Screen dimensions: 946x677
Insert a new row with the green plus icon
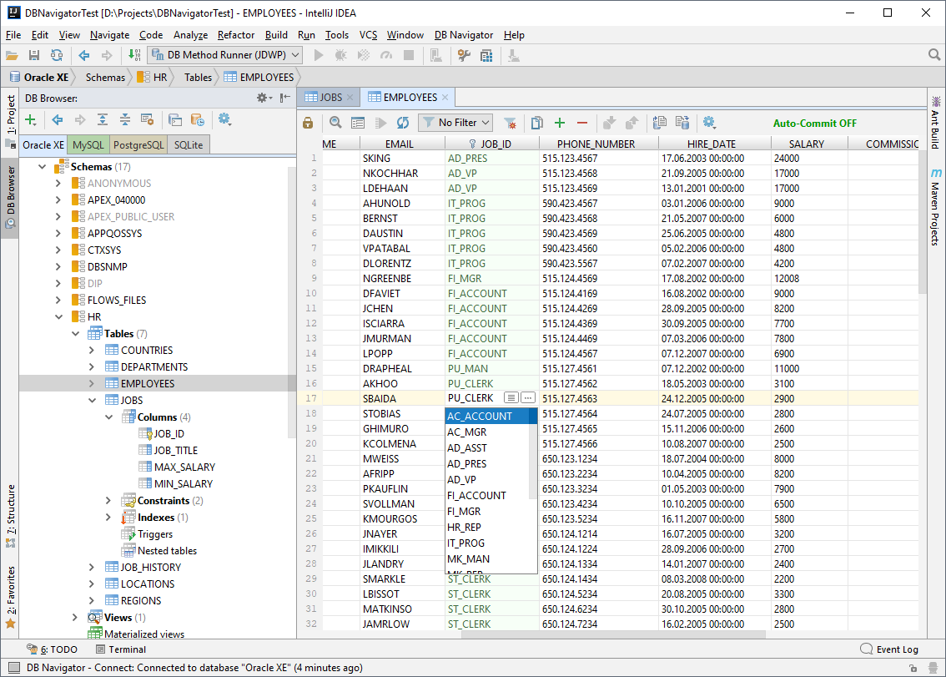559,122
